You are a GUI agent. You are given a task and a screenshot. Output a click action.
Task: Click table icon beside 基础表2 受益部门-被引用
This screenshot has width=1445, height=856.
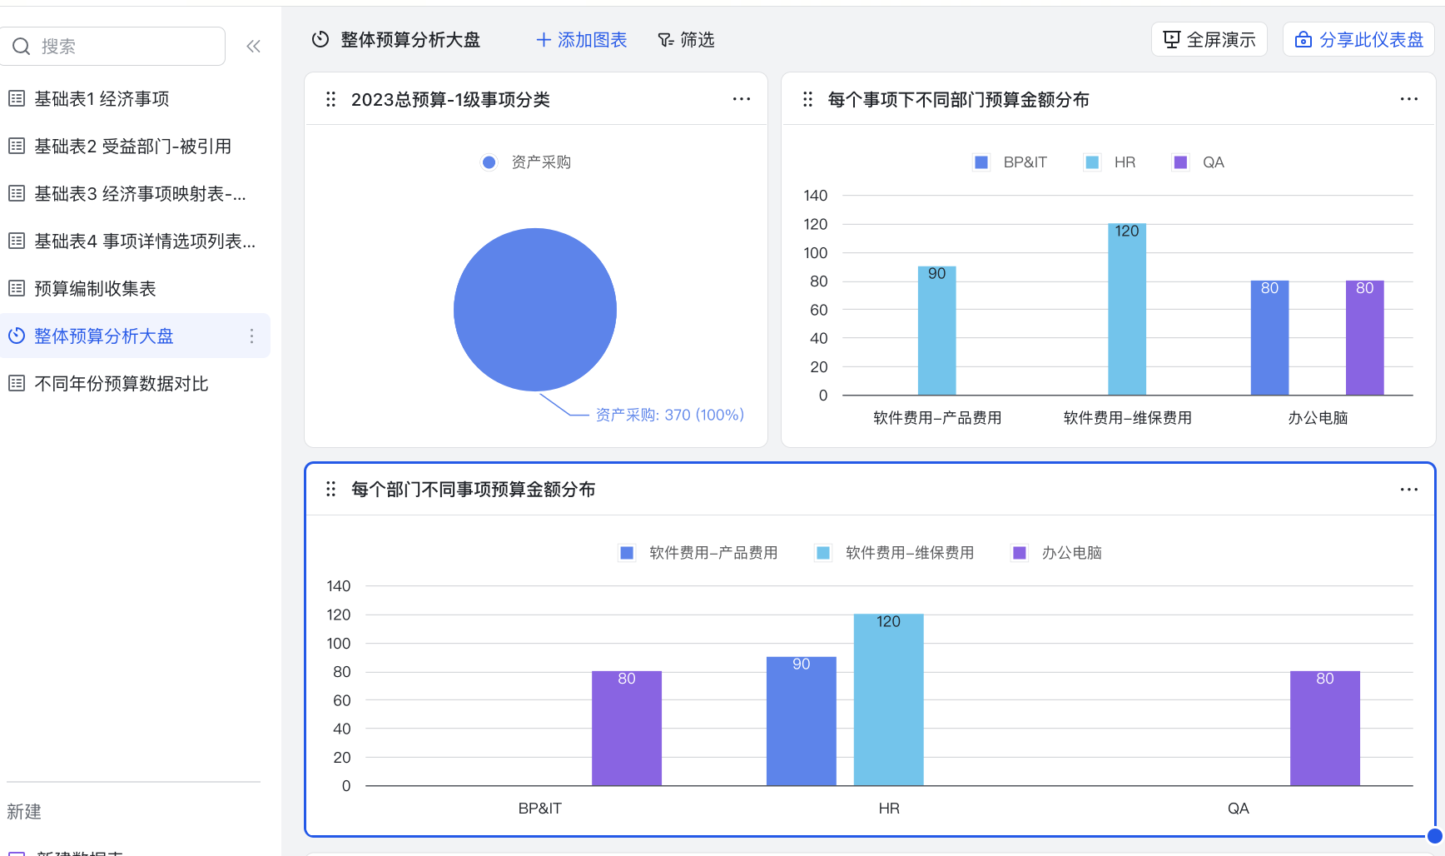pyautogui.click(x=17, y=146)
